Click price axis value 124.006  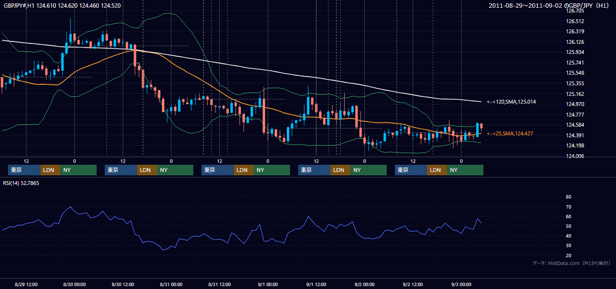tap(575, 156)
